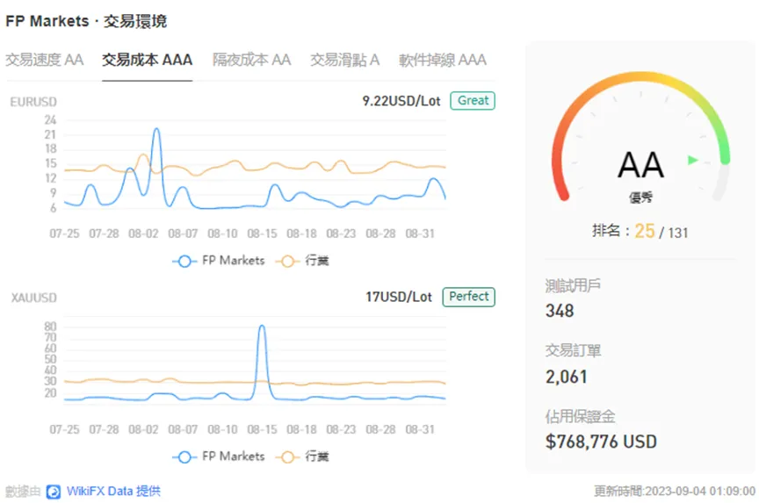Click the ranking number 25

[644, 231]
